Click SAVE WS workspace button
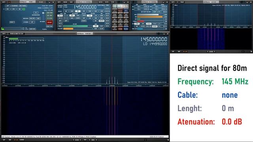This screenshot has width=253, height=142. click(x=32, y=29)
